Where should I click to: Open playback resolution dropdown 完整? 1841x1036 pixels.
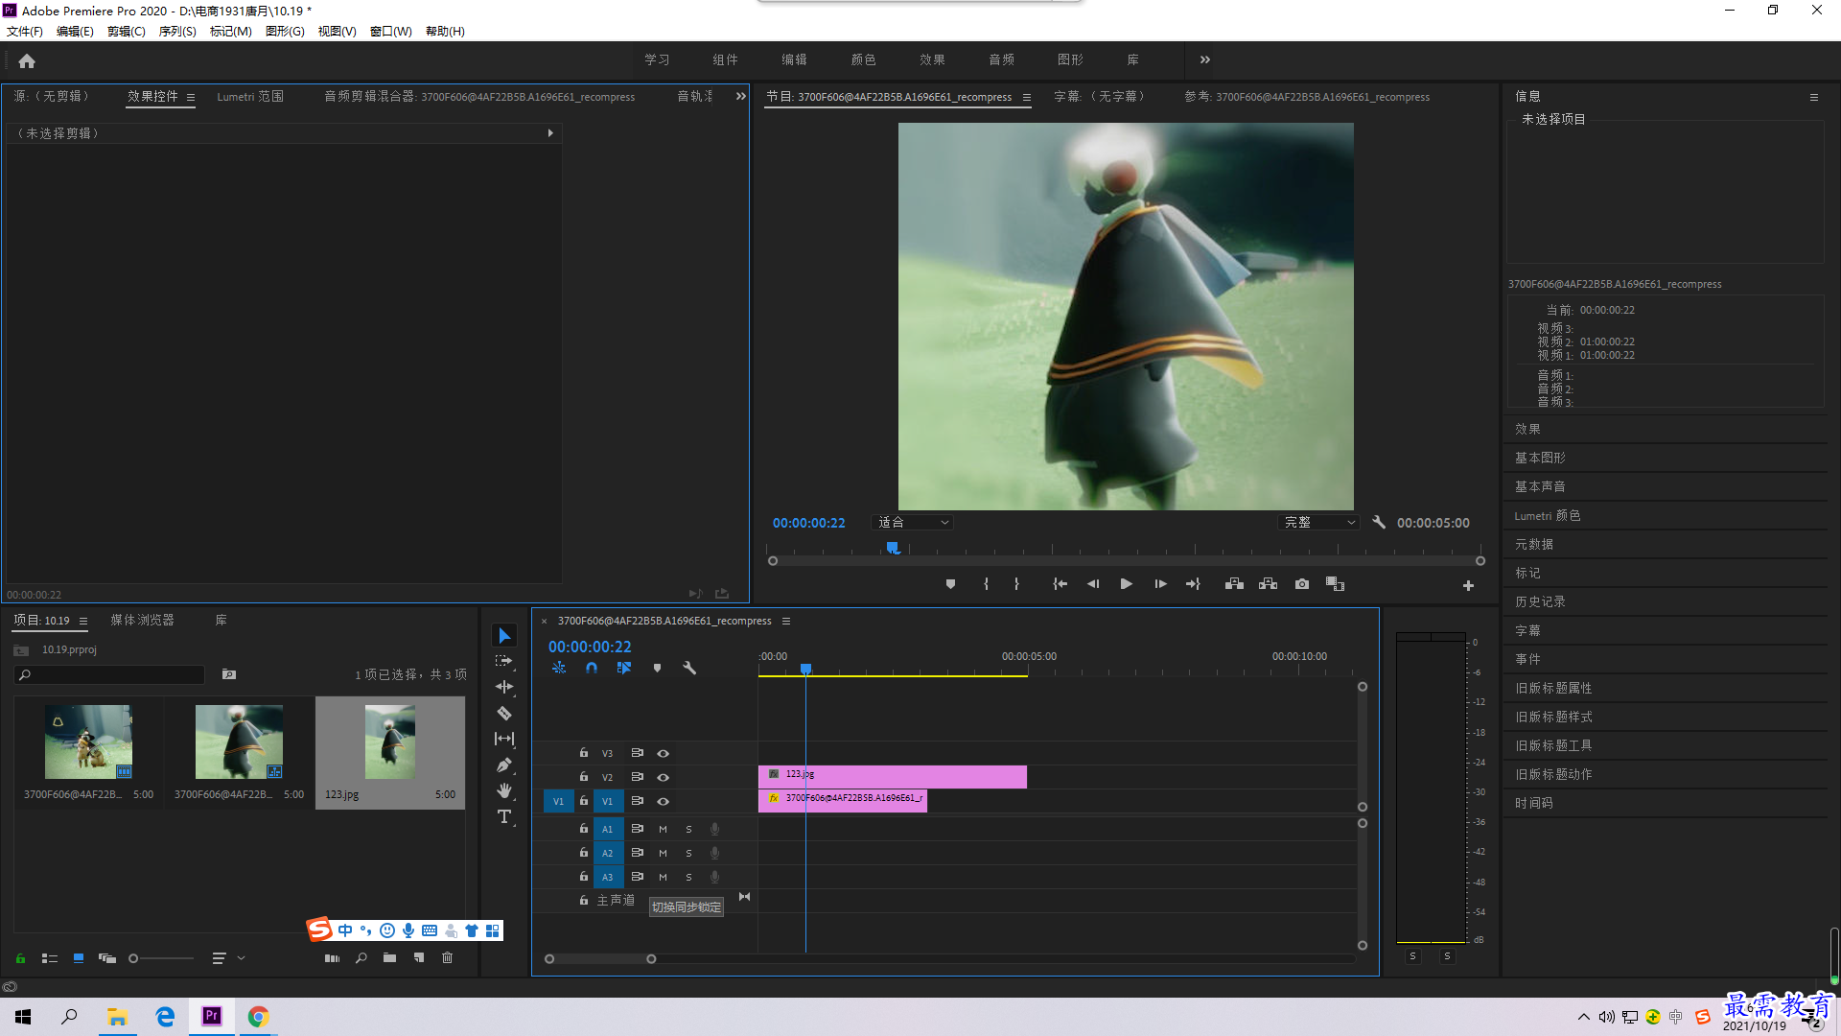click(1319, 523)
